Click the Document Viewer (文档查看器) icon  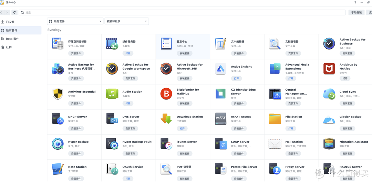point(275,44)
